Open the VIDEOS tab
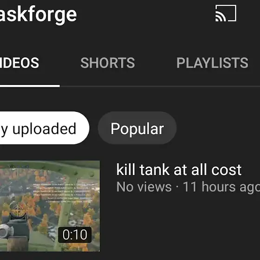Viewport: 260px width, 260px height. 19,63
